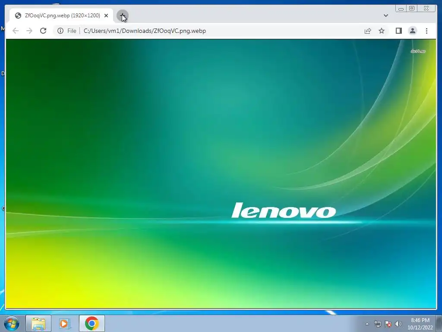The image size is (442, 332).
Task: Open the volume speaker tray icon
Action: (398, 324)
